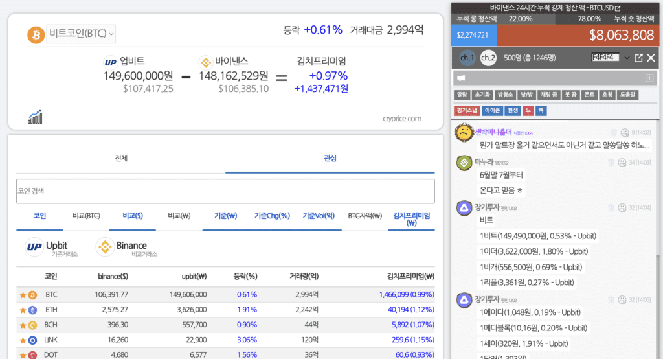Image resolution: width=663 pixels, height=359 pixels.
Task: Open liquidation panel external link icon
Action: [618, 8]
